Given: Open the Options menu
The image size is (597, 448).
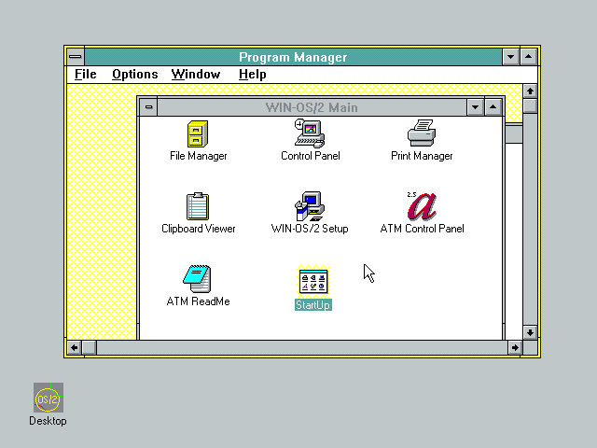Looking at the screenshot, I should point(134,75).
